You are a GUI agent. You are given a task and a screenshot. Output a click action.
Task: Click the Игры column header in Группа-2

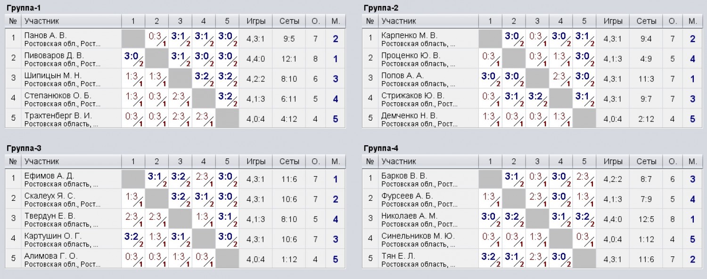point(613,21)
